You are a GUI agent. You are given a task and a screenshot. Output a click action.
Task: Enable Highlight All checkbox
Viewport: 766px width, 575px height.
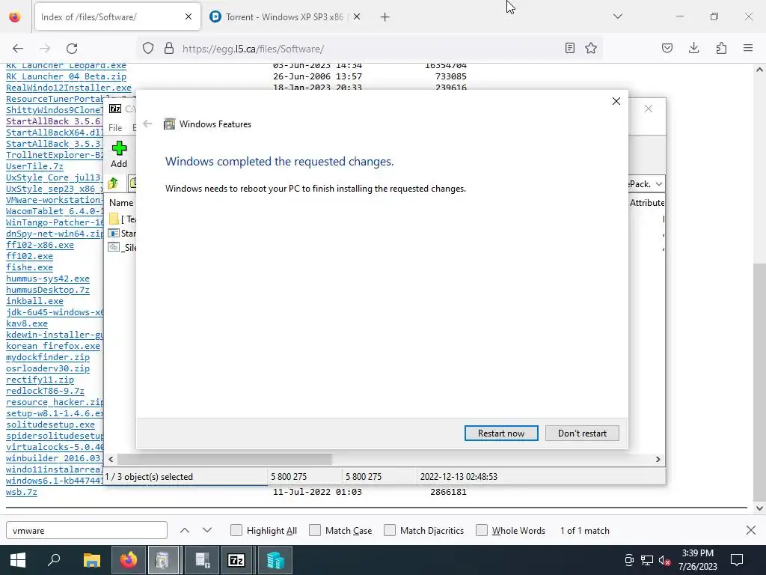[x=236, y=531]
